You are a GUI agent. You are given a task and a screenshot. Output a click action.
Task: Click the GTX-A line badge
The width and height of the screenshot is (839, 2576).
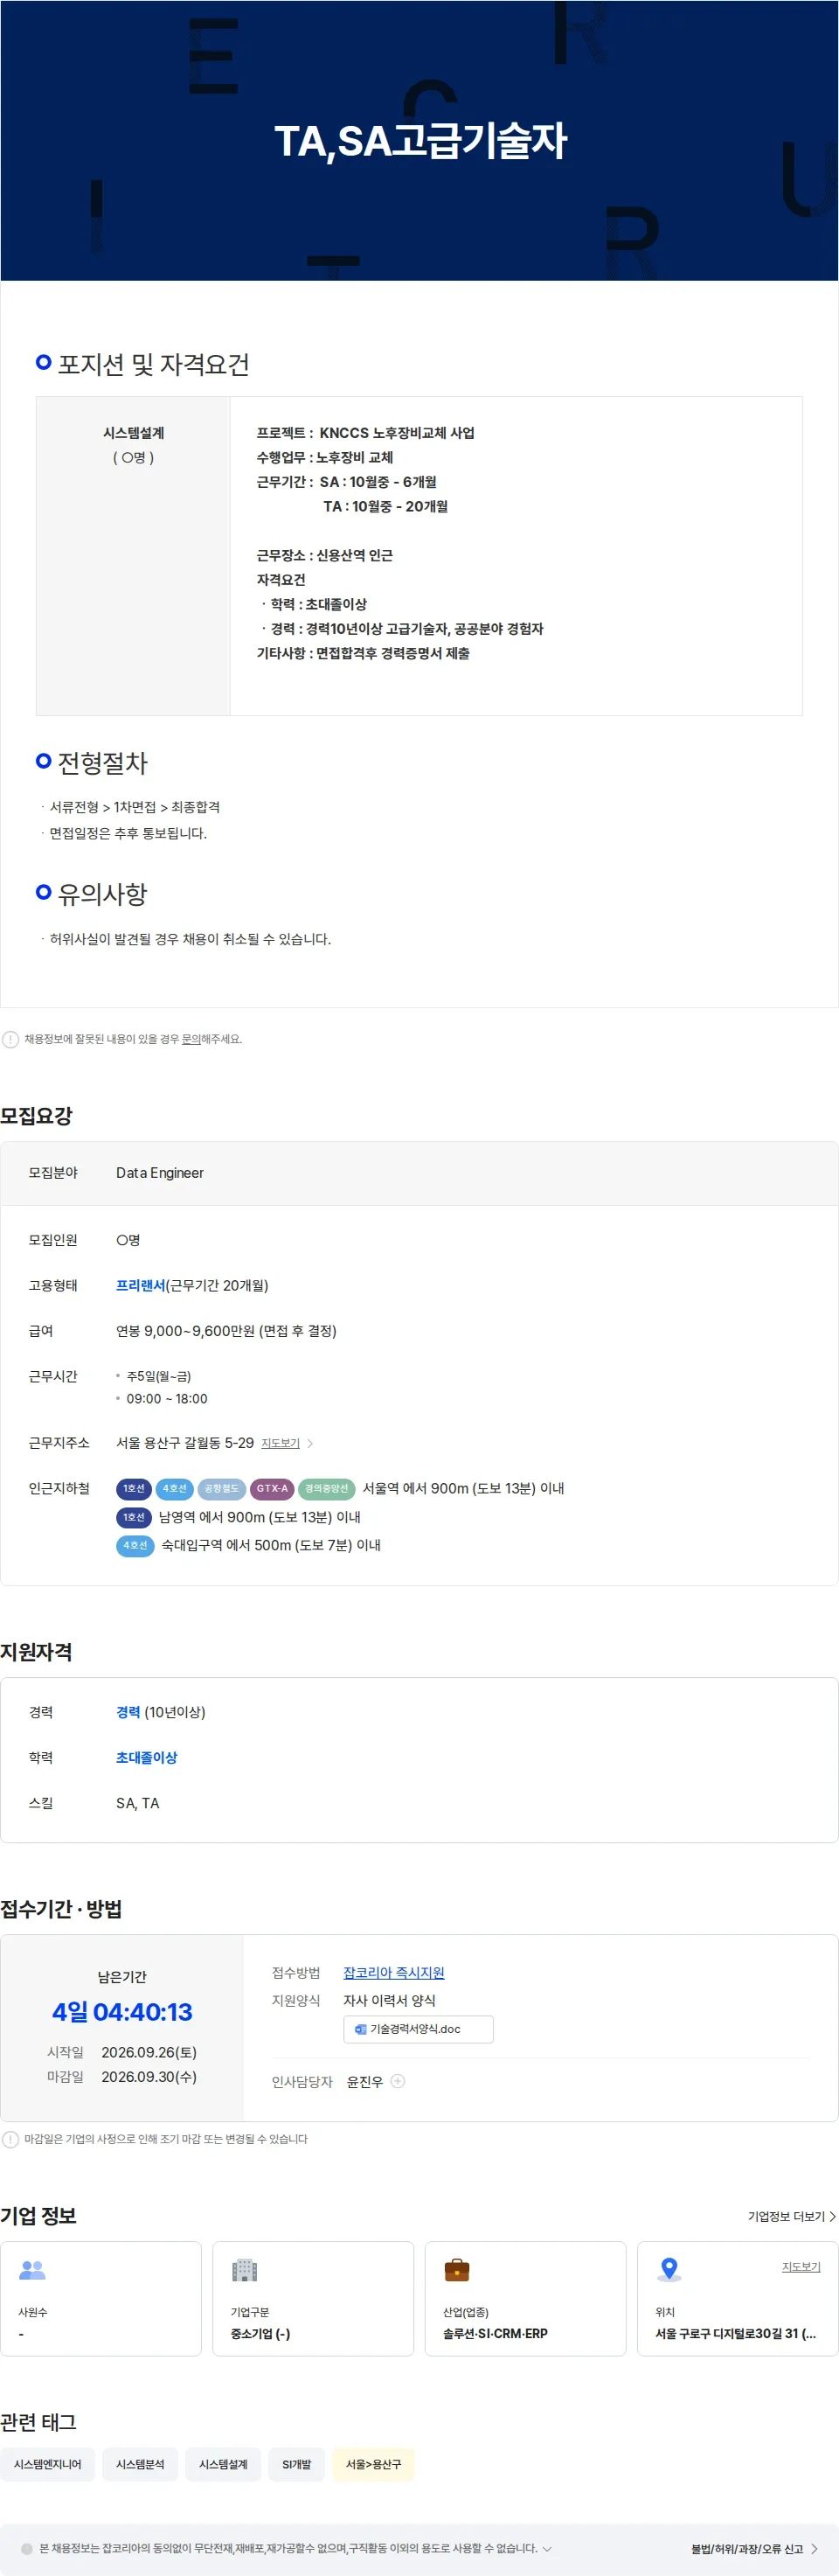(272, 1488)
